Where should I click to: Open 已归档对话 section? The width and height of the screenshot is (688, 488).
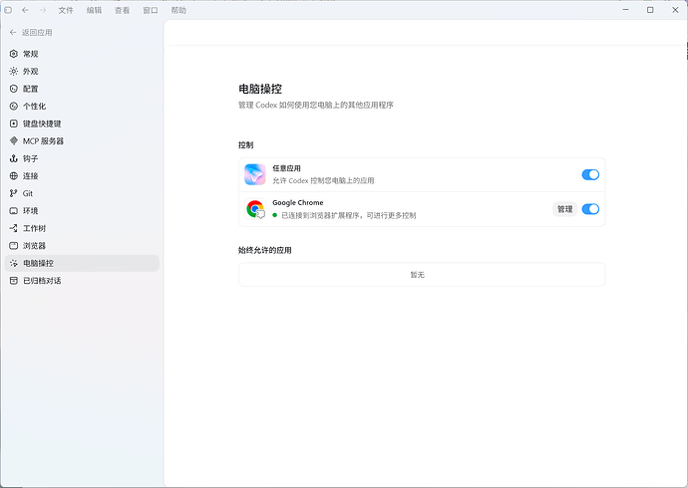[82, 281]
